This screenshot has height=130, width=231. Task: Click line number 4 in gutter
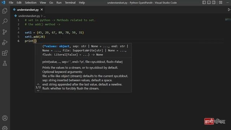coord(18,32)
